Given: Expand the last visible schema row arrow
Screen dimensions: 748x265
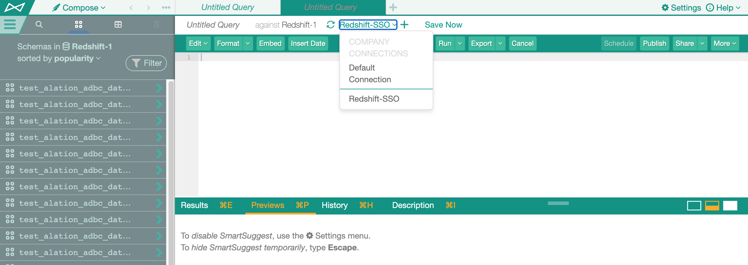Looking at the screenshot, I should pos(159,252).
